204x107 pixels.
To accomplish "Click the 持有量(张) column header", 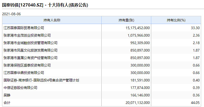I will click(x=126, y=20).
